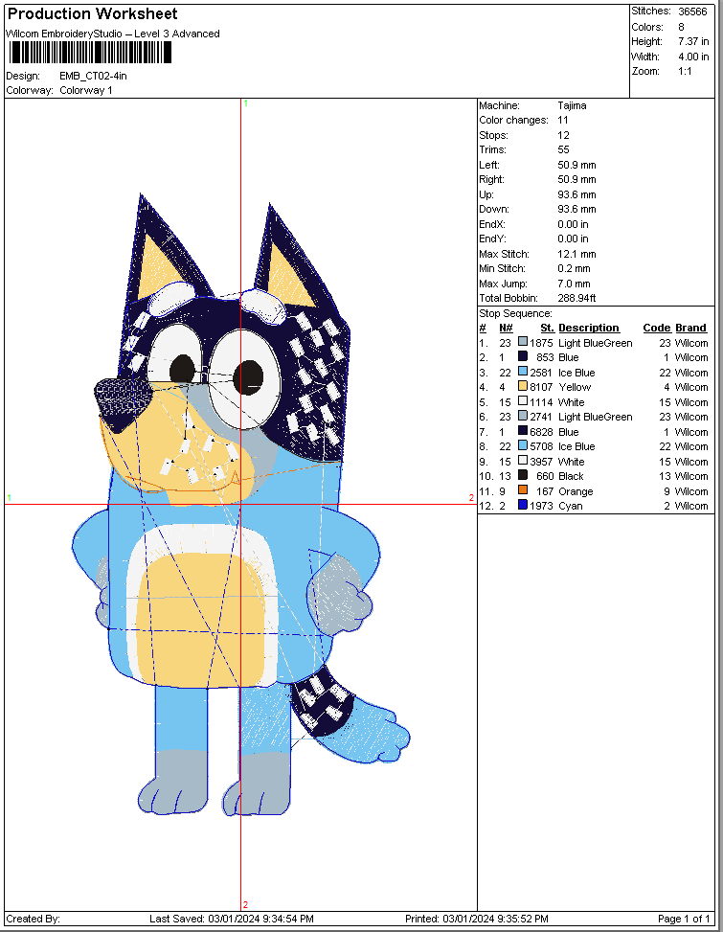Click the N# column header
Viewport: 723px width, 932px height.
click(x=506, y=328)
